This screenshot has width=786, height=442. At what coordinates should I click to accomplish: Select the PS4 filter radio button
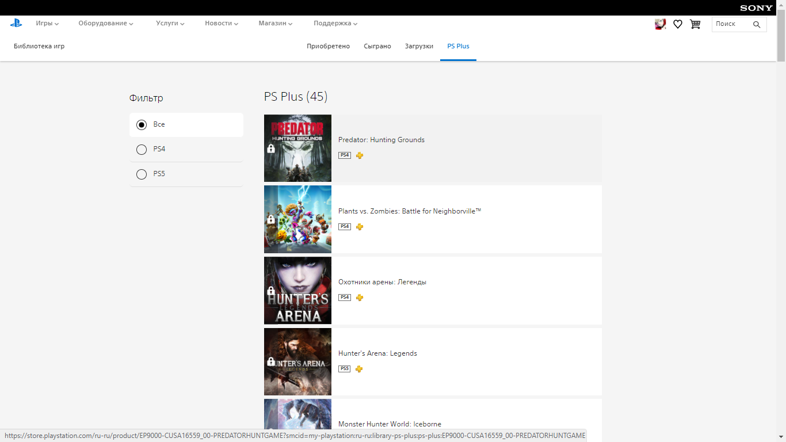point(142,150)
